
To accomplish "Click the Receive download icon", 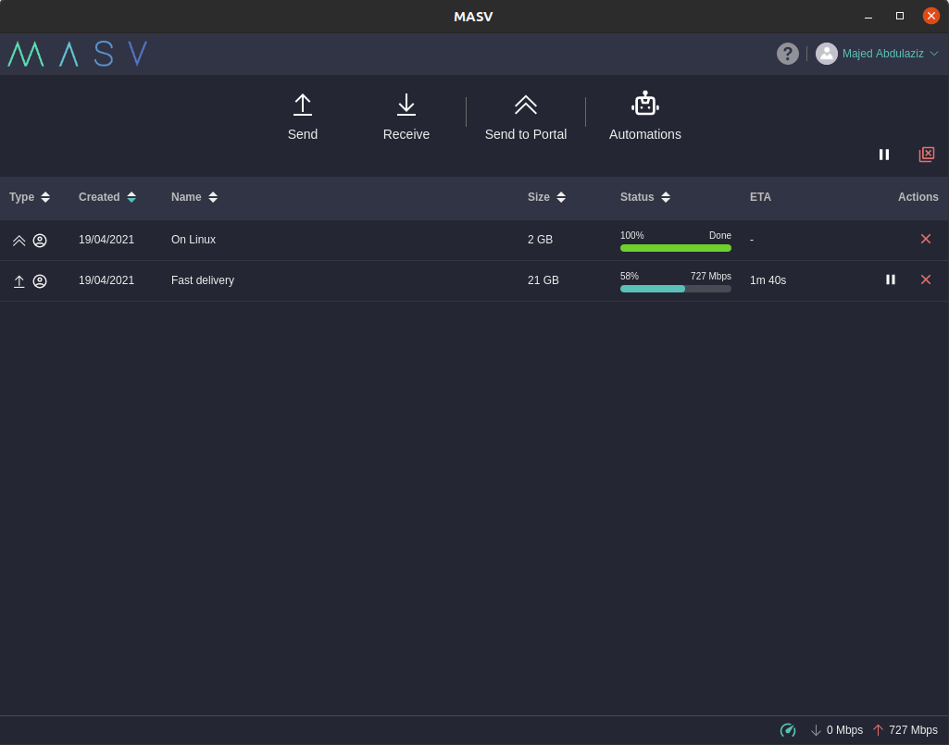I will 406,105.
